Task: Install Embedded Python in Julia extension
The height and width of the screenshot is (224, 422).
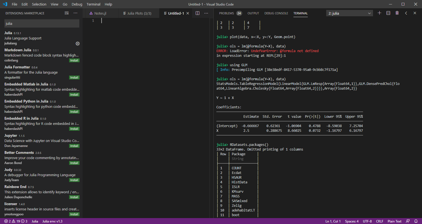Action: coord(74,112)
